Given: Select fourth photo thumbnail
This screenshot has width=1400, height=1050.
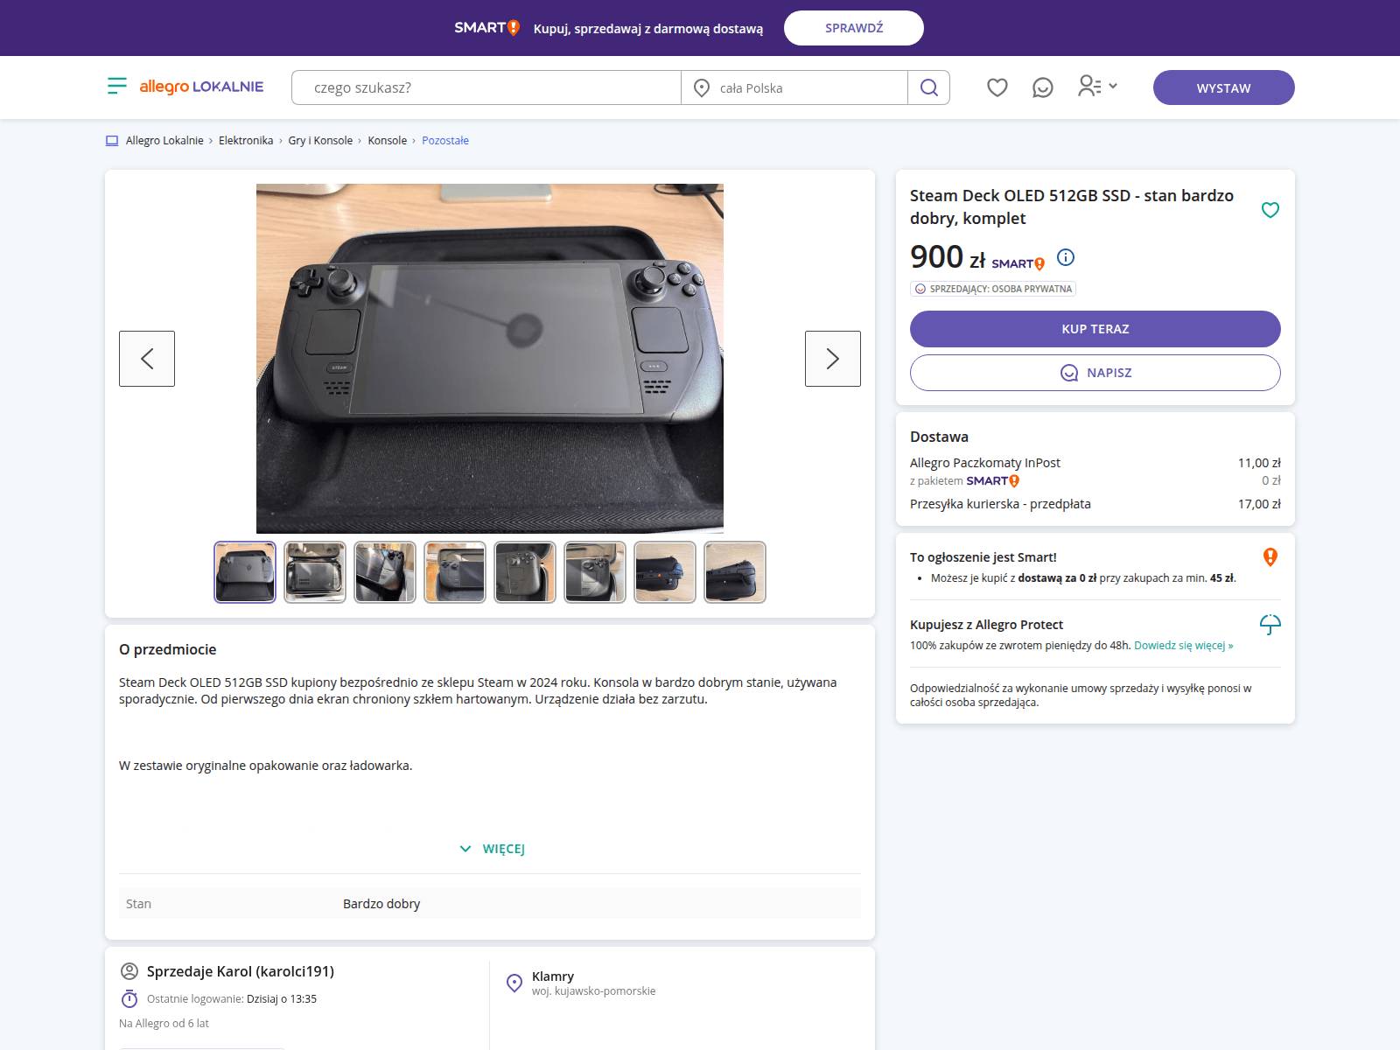Looking at the screenshot, I should (455, 572).
